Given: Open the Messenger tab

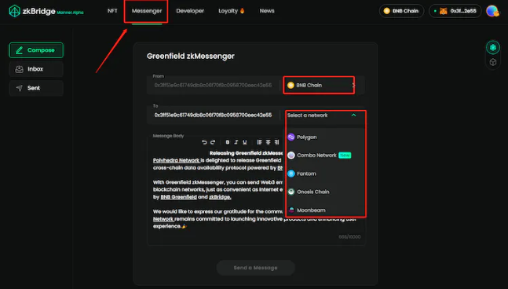Looking at the screenshot, I should click(147, 11).
